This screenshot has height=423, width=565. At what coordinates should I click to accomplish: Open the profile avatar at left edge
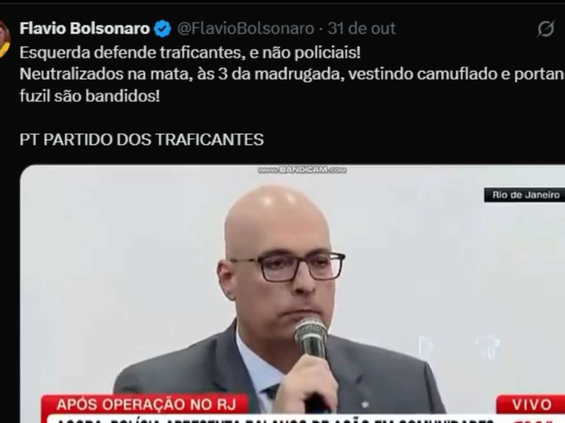tap(4, 39)
